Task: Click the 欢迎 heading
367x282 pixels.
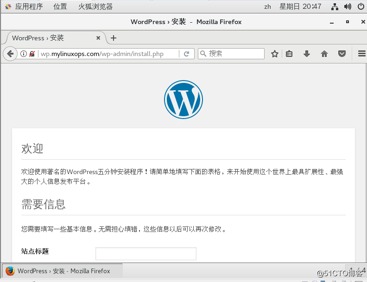Action: click(x=32, y=149)
